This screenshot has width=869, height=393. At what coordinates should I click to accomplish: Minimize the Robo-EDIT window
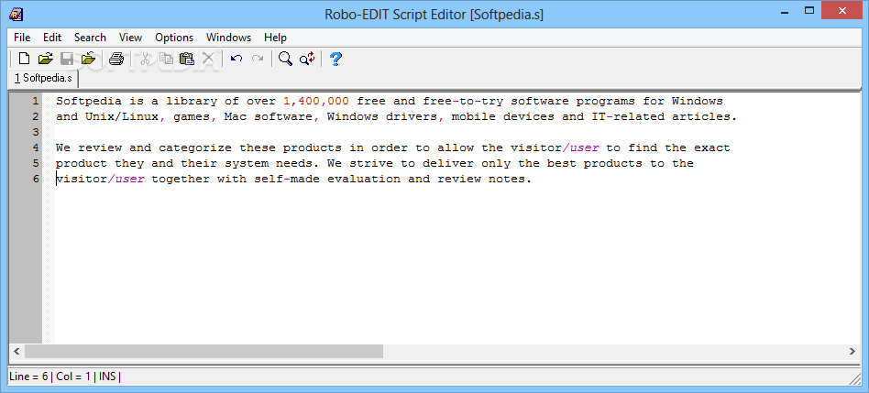(x=786, y=10)
